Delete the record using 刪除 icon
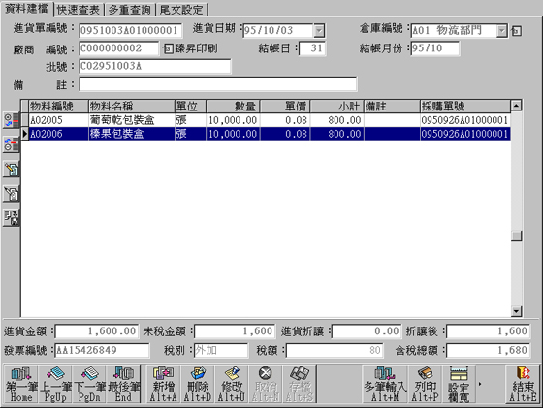The width and height of the screenshot is (543, 408). click(198, 384)
